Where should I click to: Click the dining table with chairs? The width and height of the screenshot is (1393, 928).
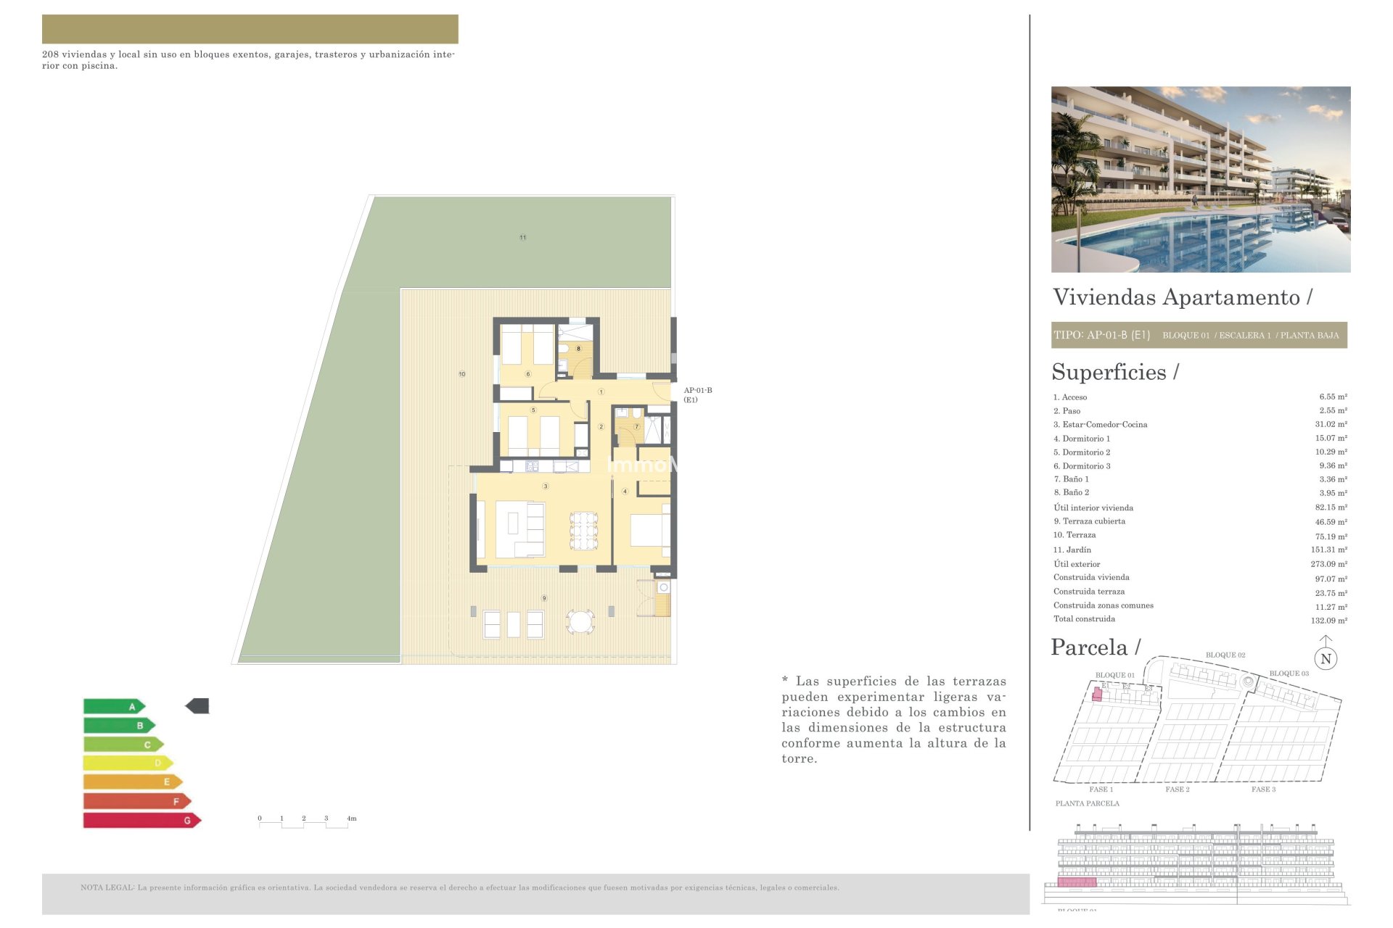point(583,531)
